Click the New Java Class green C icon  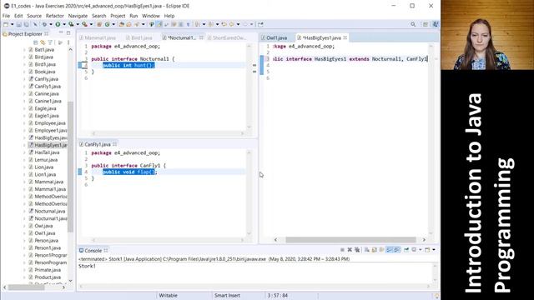coord(107,24)
